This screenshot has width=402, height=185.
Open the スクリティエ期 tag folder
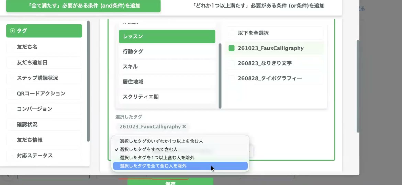[167, 97]
